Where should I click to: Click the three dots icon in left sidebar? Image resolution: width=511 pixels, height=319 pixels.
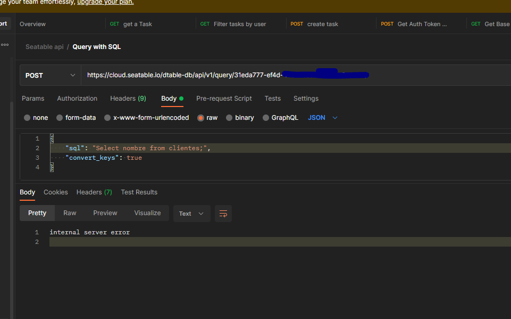pos(5,45)
